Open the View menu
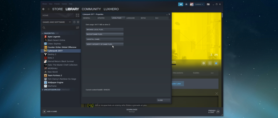The image size is (278, 118). pos(51,4)
